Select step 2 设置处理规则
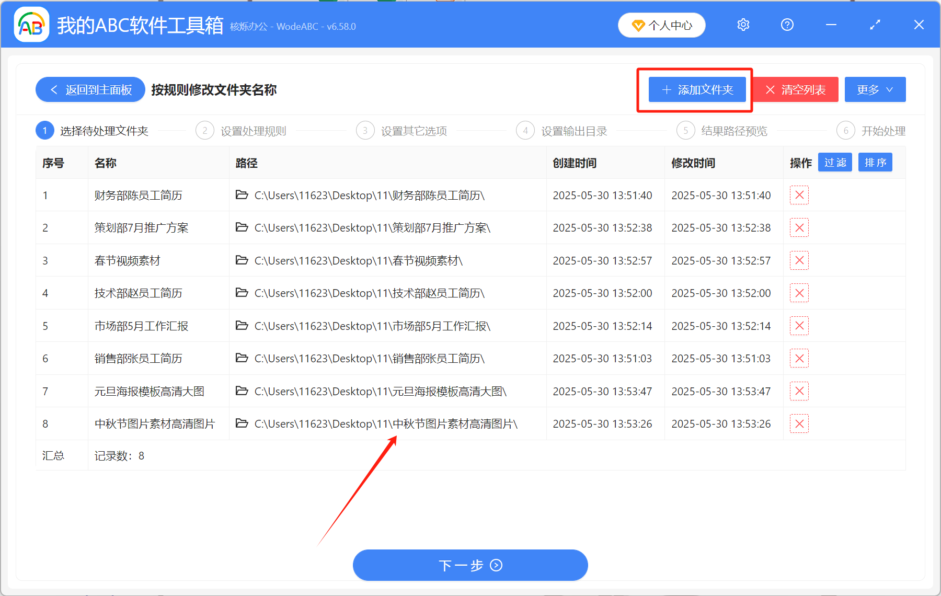The width and height of the screenshot is (941, 596). [253, 131]
